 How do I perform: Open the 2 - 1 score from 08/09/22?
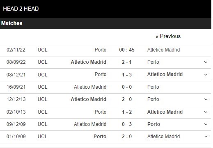[127, 62]
